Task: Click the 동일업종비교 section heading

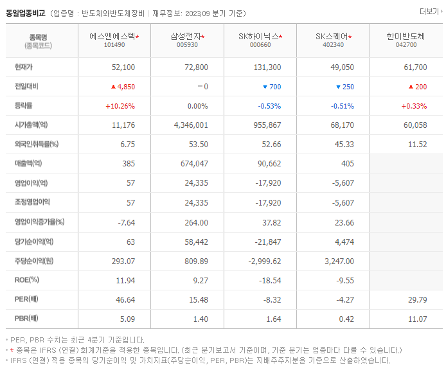Action: (x=26, y=13)
